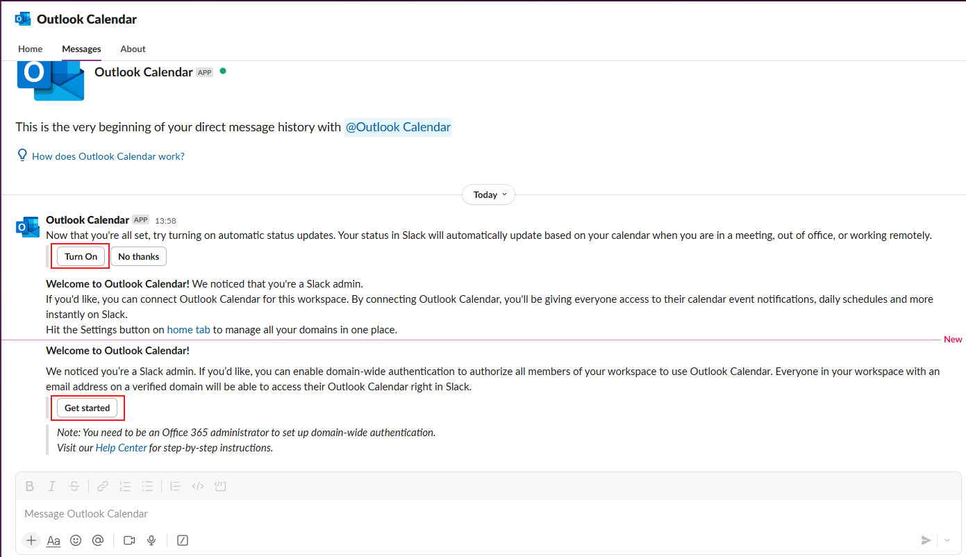Viewport: 966px width, 557px height.
Task: Decline with No thanks button
Action: tap(139, 256)
